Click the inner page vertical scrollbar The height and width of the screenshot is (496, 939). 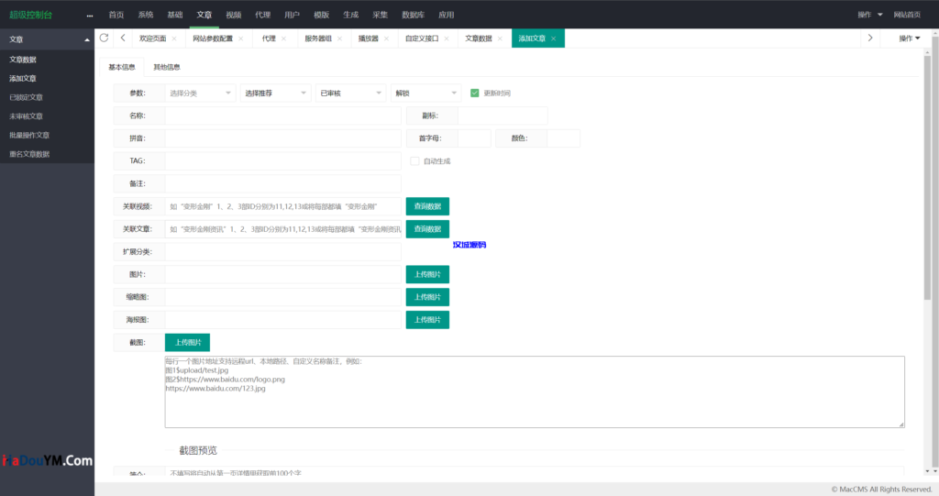click(928, 177)
